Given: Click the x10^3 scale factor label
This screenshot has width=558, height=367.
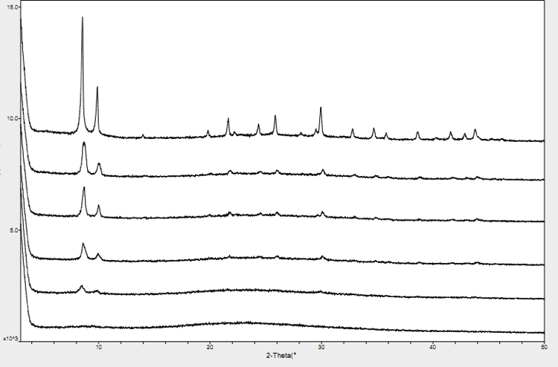Looking at the screenshot, I should 10,339.
